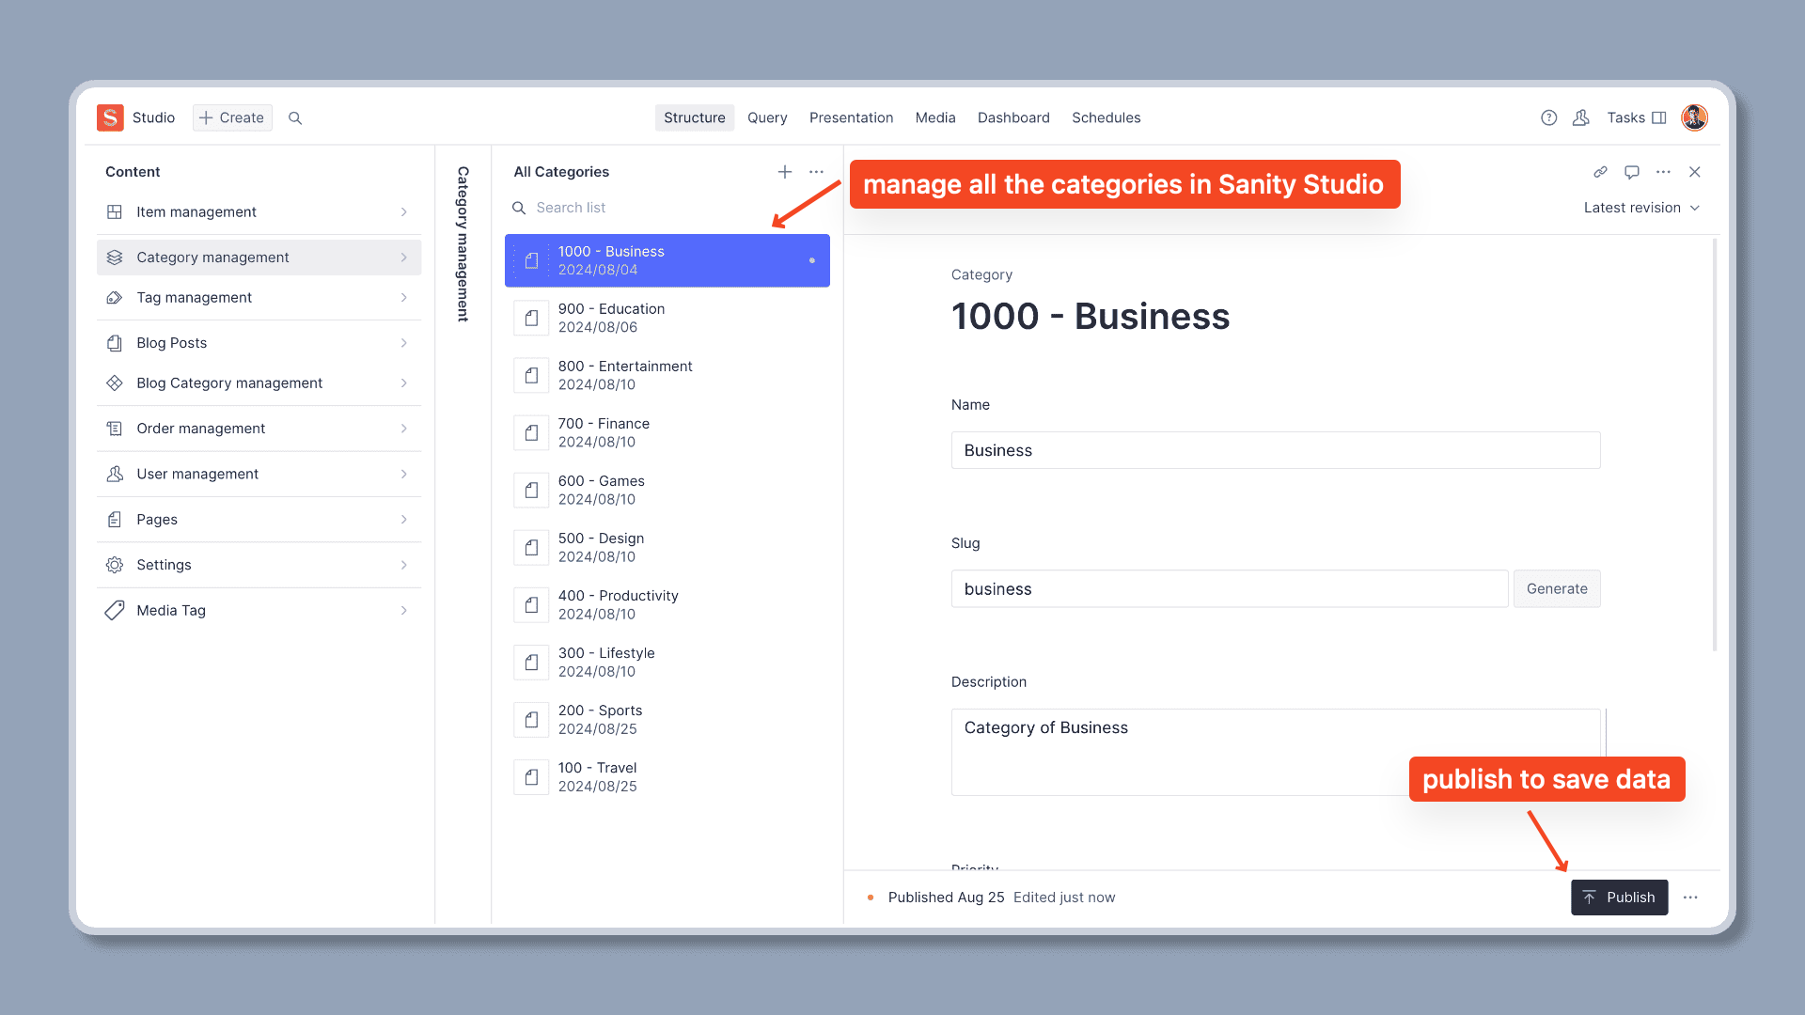This screenshot has height=1015, width=1805.
Task: Toggle the Tasks side panel
Action: (1636, 118)
